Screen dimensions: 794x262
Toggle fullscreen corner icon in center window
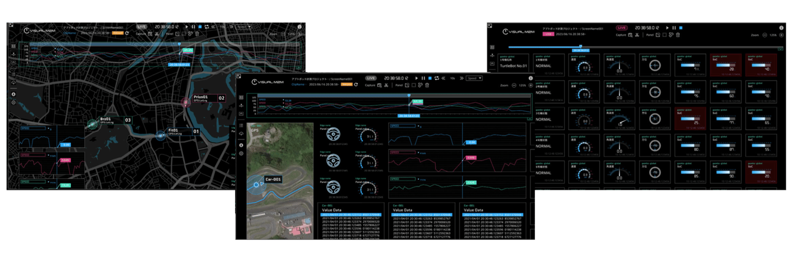(x=238, y=76)
